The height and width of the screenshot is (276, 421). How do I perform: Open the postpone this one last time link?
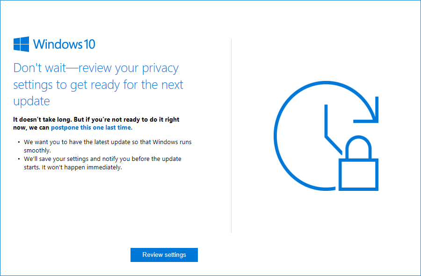91,127
